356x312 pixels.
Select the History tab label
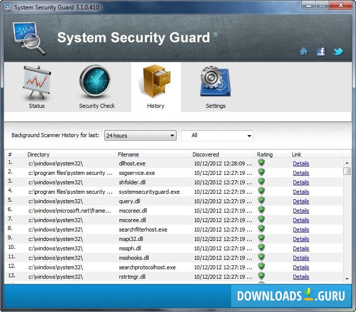[x=156, y=106]
